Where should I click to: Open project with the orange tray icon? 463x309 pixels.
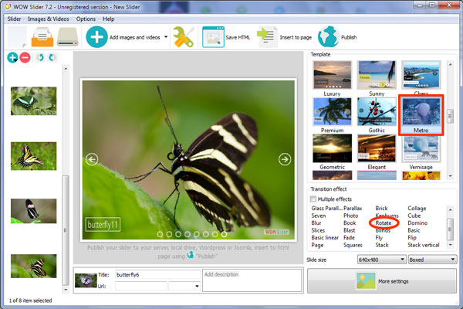coord(42,37)
